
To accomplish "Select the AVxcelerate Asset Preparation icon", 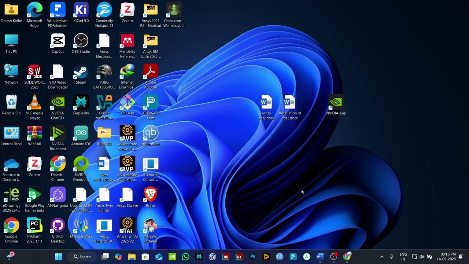I will click(x=127, y=169).
